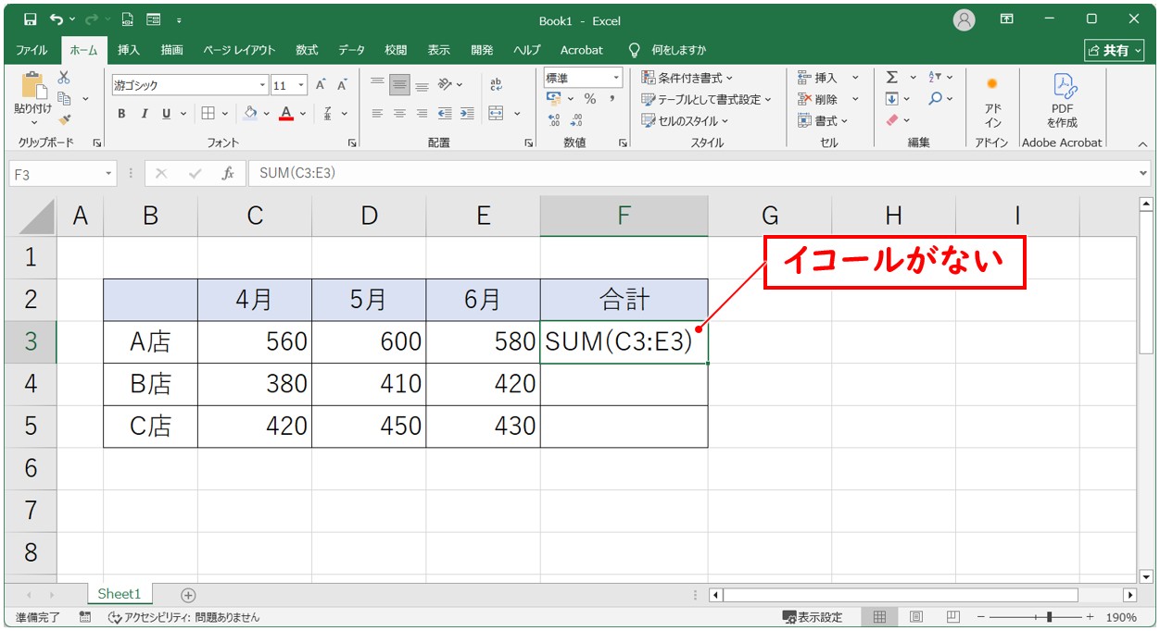The width and height of the screenshot is (1160, 631).
Task: Click the 共有 share button
Action: (1115, 50)
